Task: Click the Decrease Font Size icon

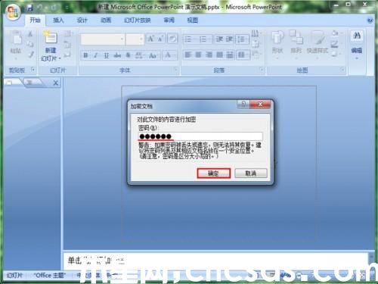Action: click(x=161, y=39)
